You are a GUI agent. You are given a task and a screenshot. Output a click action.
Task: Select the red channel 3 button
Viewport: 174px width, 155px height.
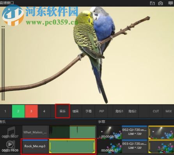click(31, 111)
